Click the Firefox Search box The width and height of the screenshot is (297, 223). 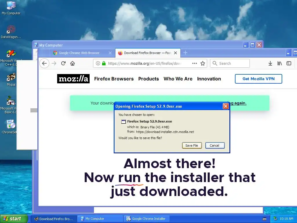(x=230, y=63)
